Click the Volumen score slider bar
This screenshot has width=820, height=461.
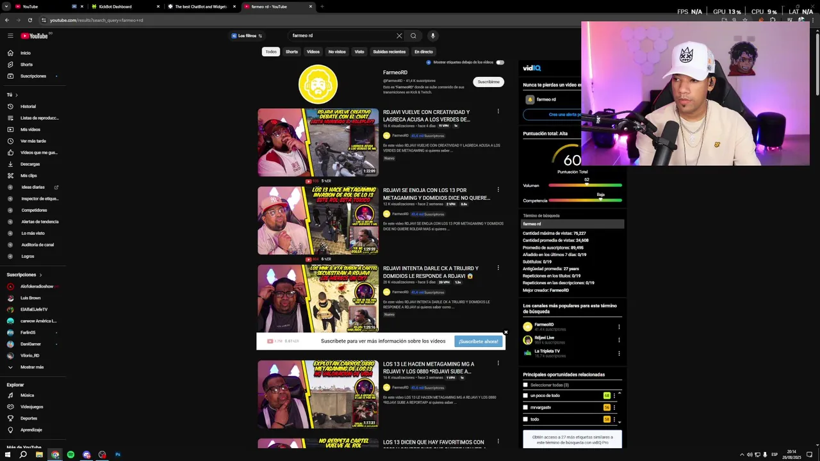(x=585, y=186)
